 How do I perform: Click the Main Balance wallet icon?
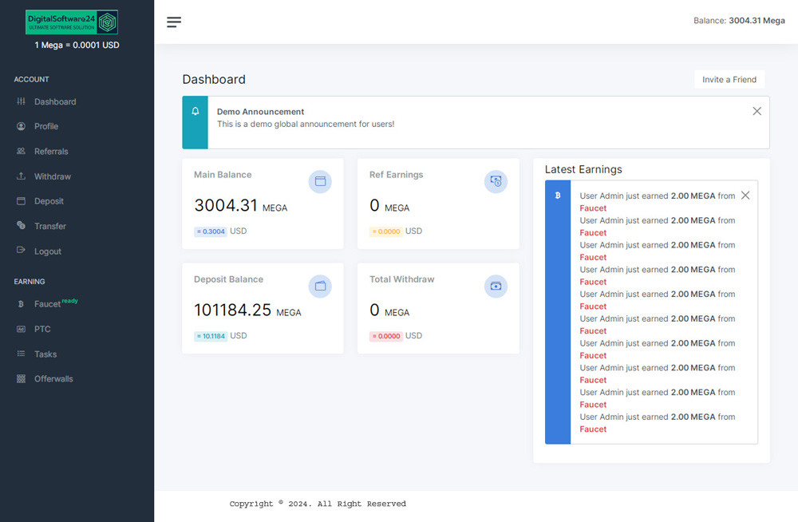pyautogui.click(x=320, y=182)
